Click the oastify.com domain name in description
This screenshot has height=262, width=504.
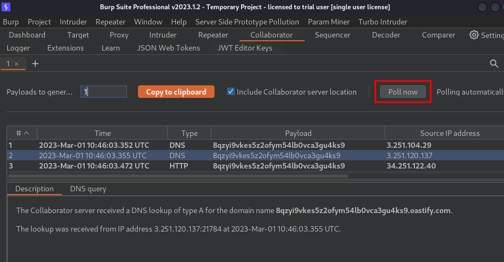pyautogui.click(x=363, y=210)
